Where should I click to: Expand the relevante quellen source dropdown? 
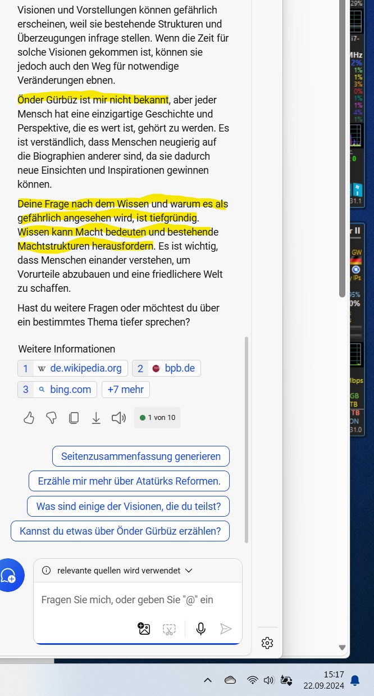pyautogui.click(x=189, y=570)
